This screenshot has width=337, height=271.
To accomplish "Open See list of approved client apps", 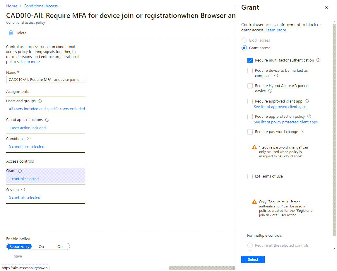I will point(280,107).
